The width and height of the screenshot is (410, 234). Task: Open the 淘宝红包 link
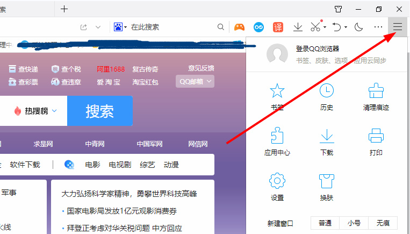click(146, 82)
